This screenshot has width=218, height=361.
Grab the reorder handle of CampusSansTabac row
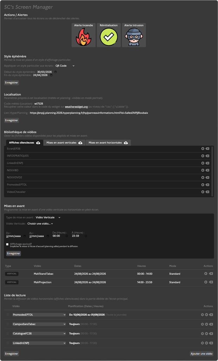point(8,324)
